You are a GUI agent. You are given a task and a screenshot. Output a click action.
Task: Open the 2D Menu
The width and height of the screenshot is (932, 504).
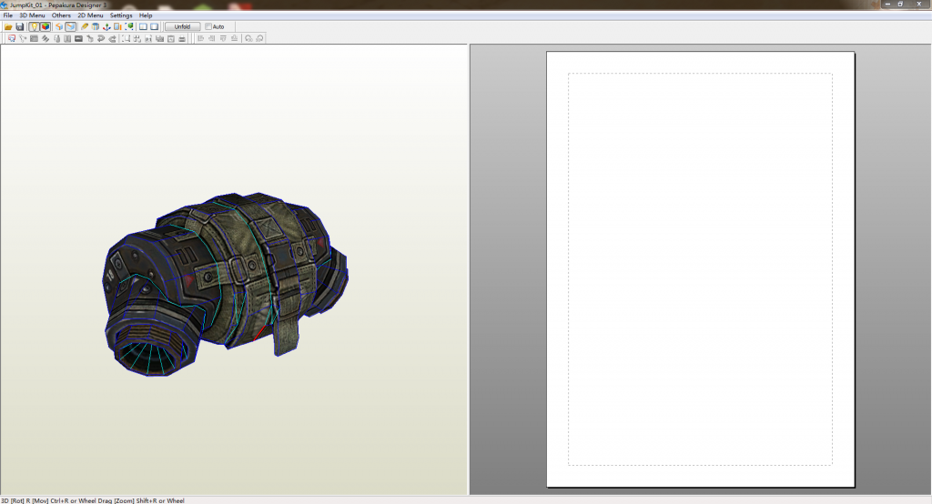click(90, 15)
